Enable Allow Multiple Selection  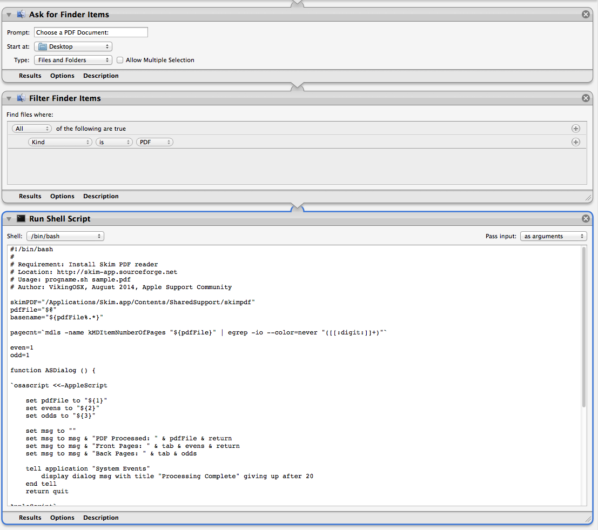tap(119, 60)
